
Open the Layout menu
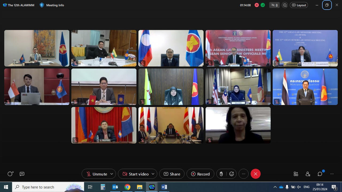click(x=299, y=5)
